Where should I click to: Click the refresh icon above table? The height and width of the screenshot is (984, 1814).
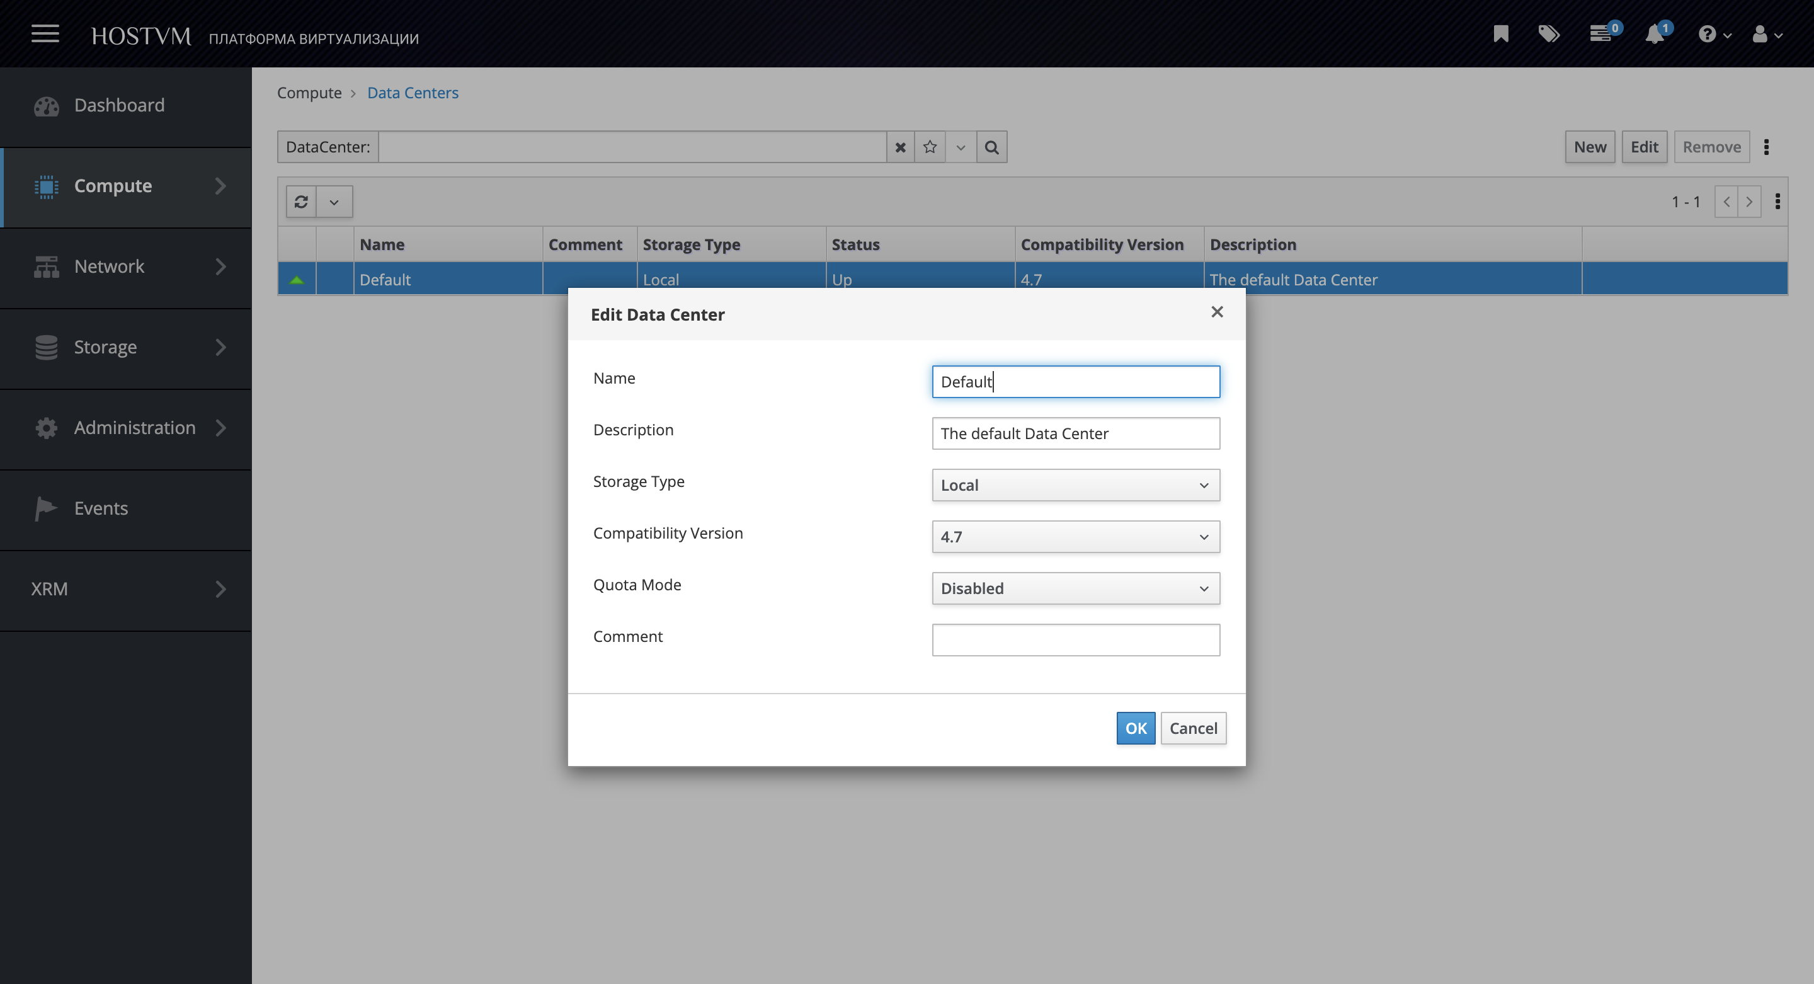pyautogui.click(x=302, y=202)
